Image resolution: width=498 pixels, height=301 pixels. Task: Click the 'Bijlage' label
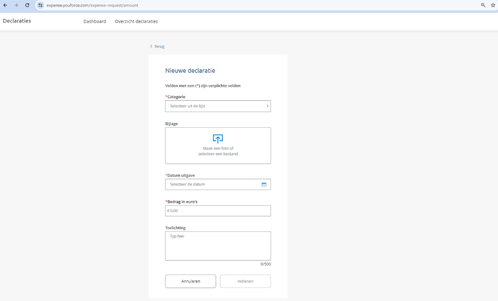pyautogui.click(x=171, y=124)
